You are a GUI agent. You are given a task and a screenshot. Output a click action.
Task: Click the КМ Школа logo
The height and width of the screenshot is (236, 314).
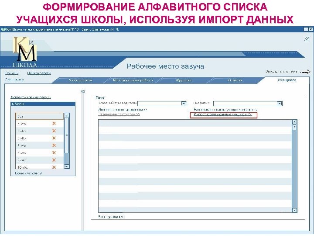pos(25,52)
